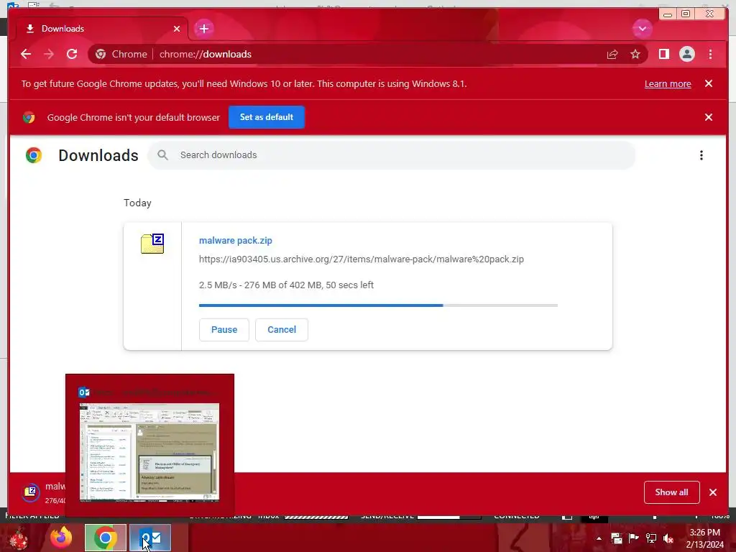Open the taskbar clock and date
The width and height of the screenshot is (736, 552).
point(704,538)
